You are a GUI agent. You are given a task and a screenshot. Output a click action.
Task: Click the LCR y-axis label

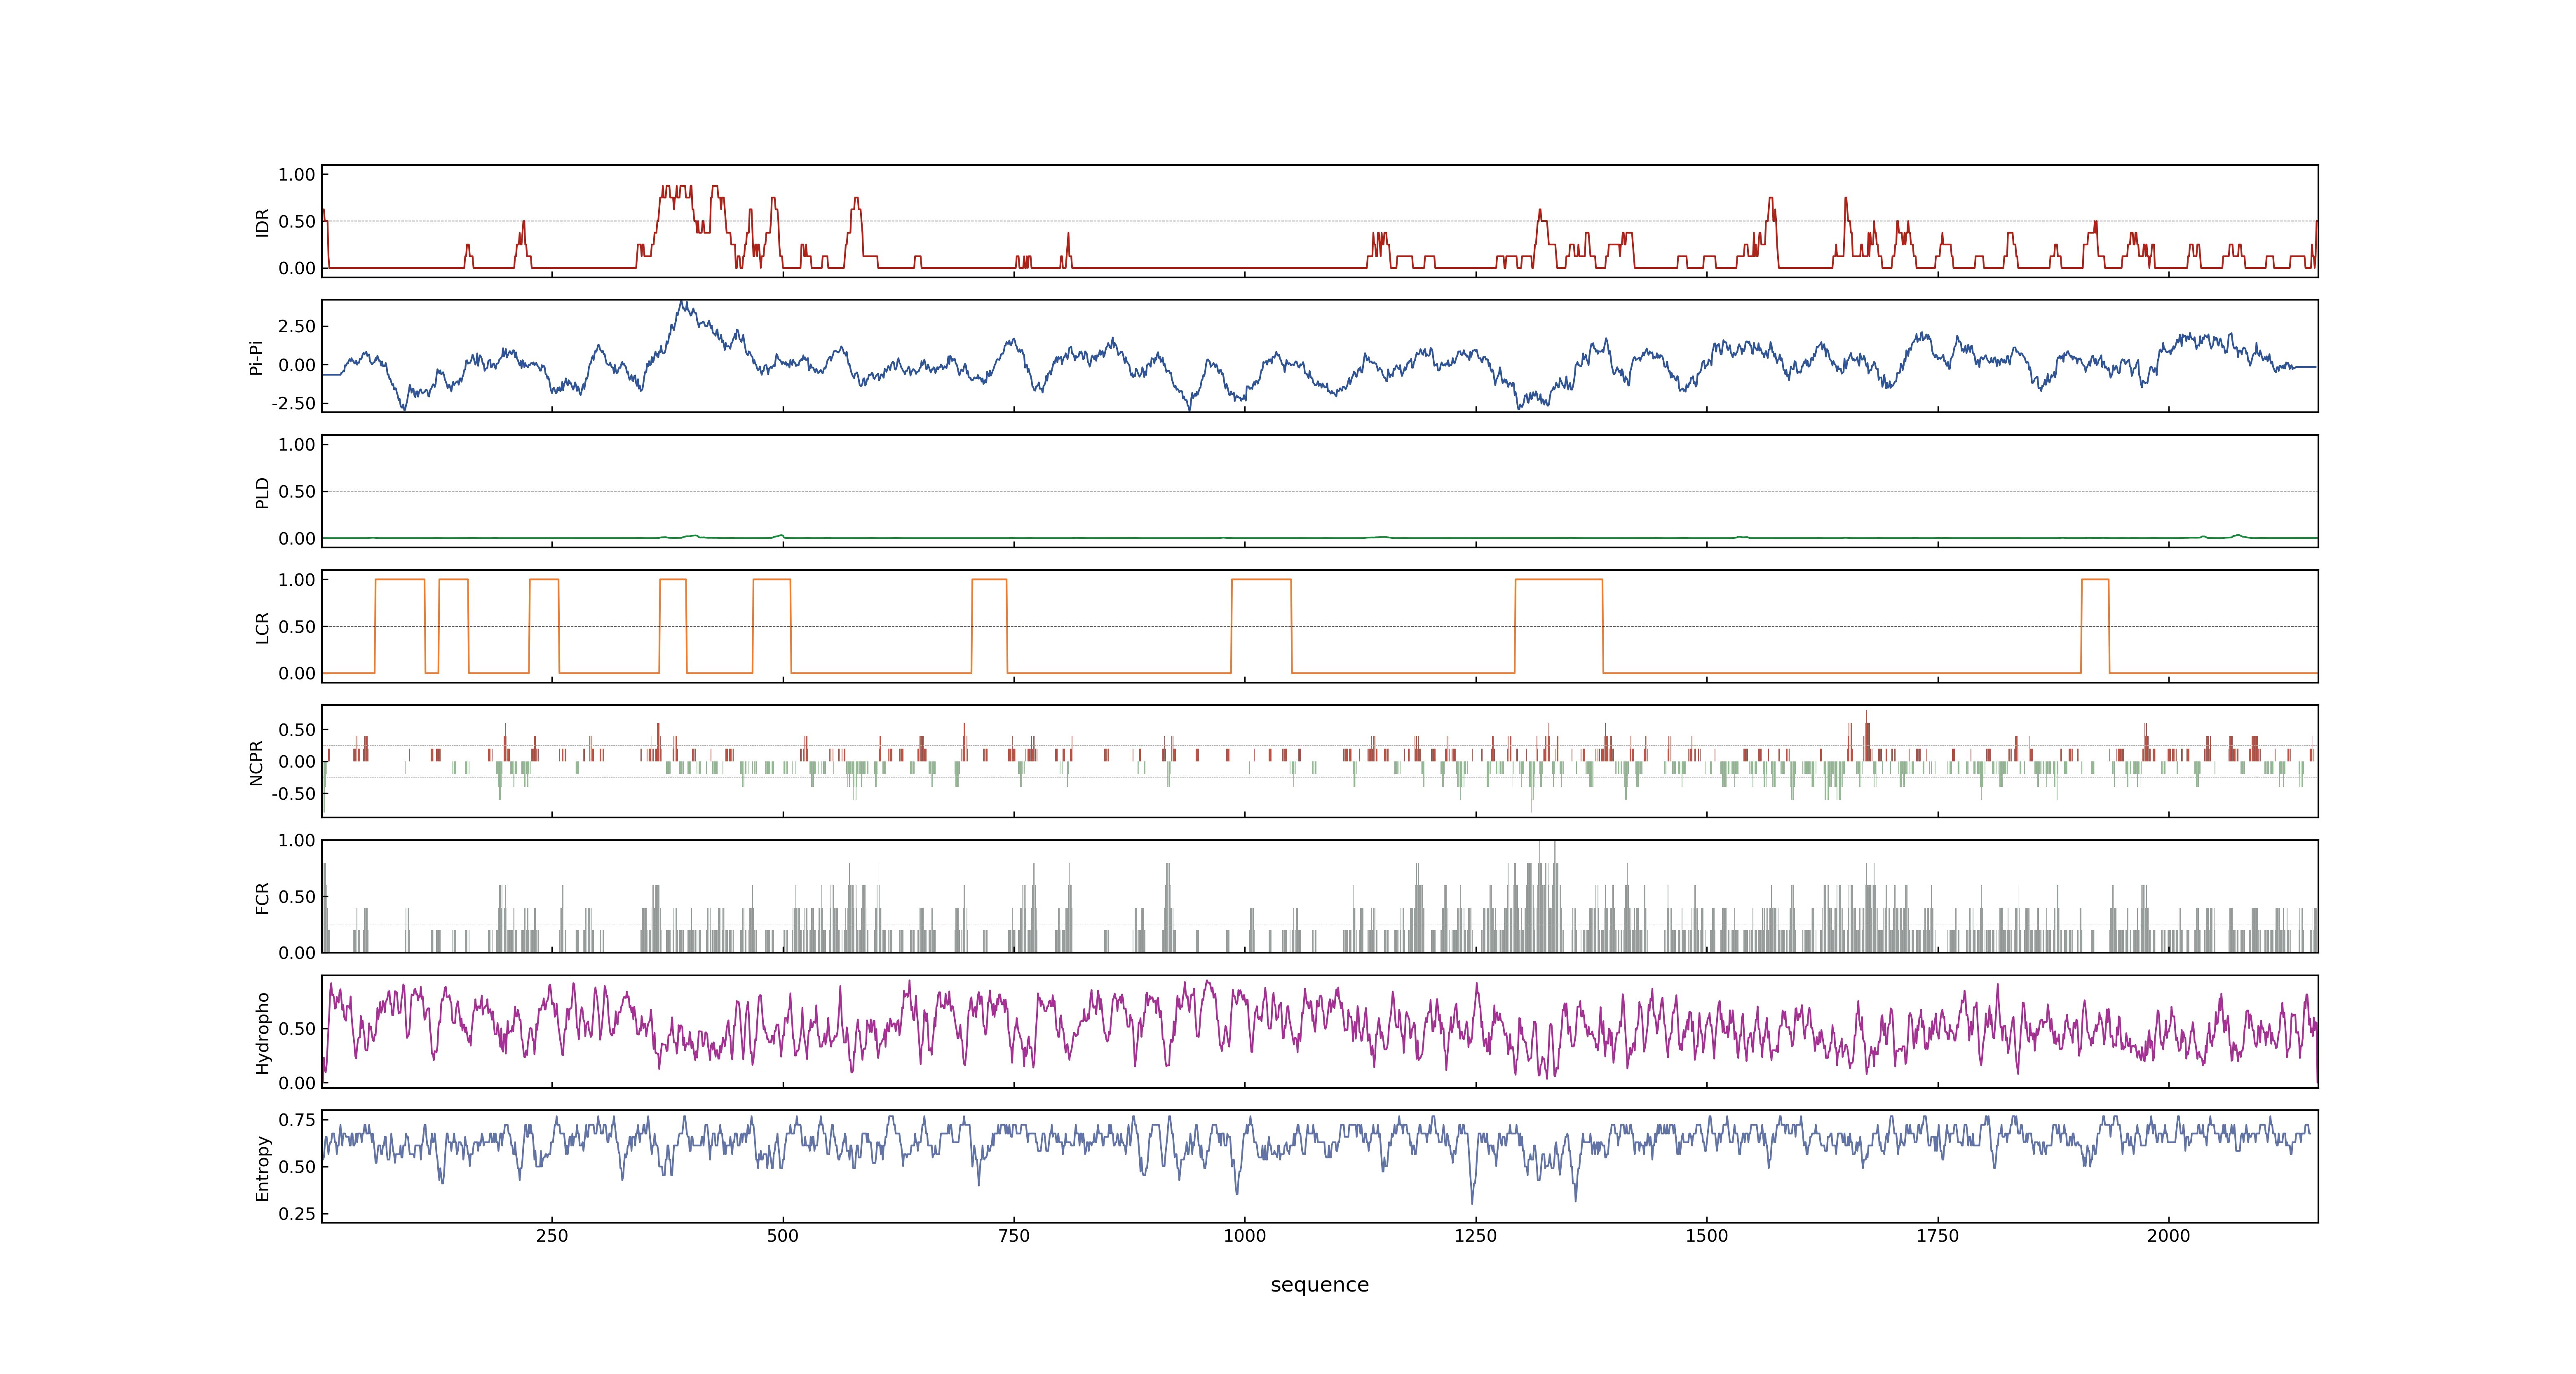point(262,627)
